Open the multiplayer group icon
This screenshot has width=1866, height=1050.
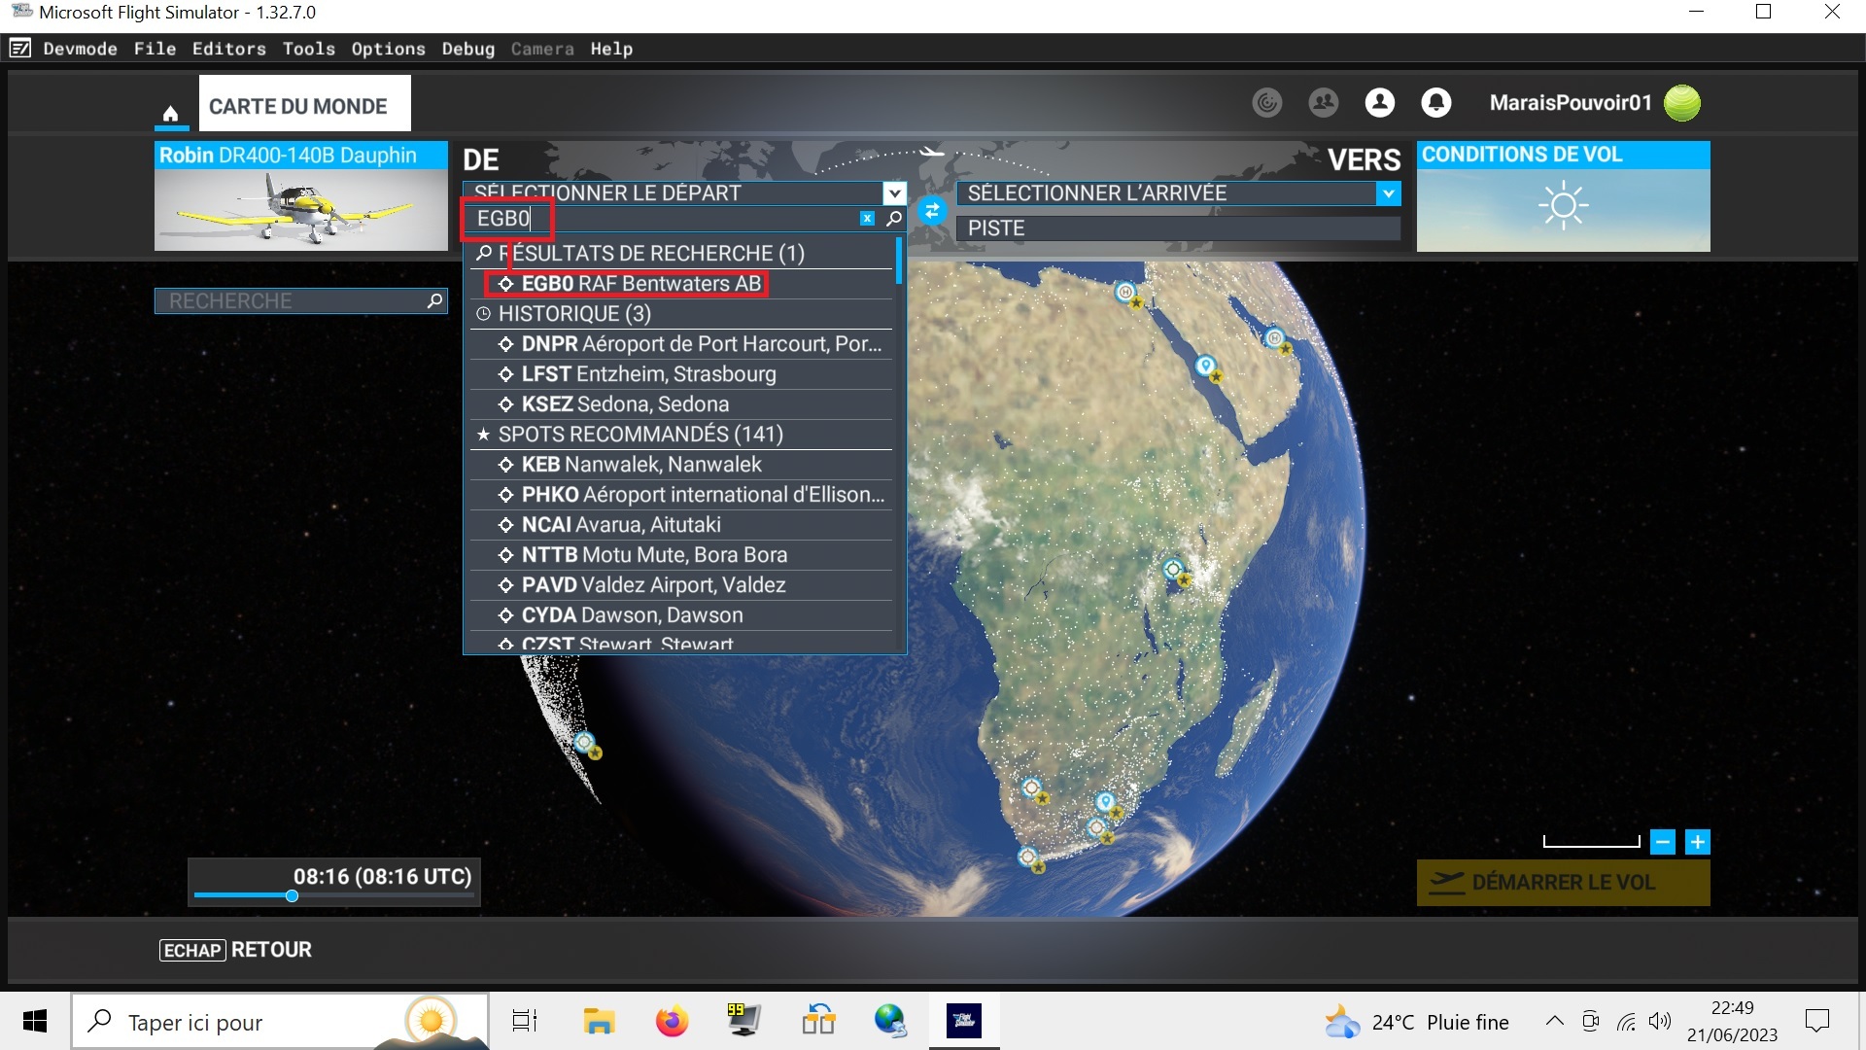1323,102
